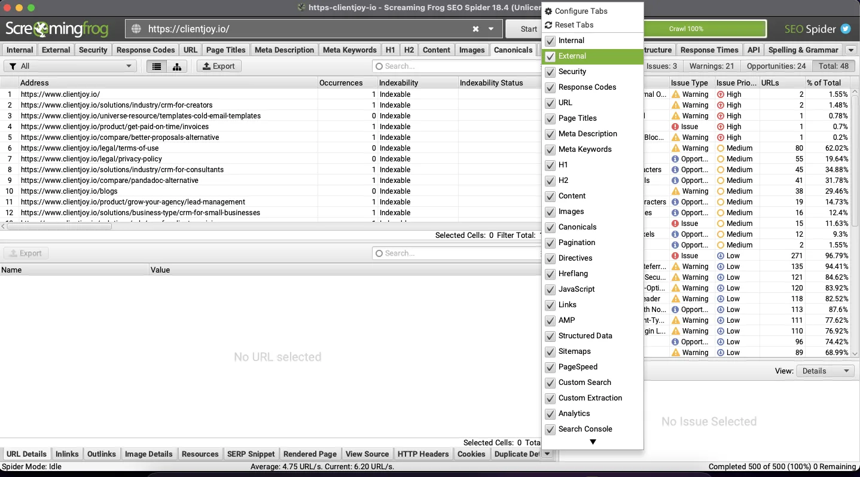The image size is (860, 477).
Task: Switch to tree view icon
Action: click(x=177, y=66)
